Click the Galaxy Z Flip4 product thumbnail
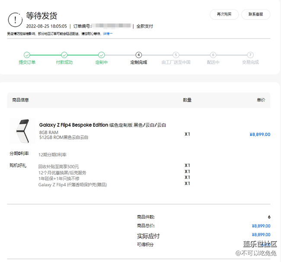 point(22,131)
